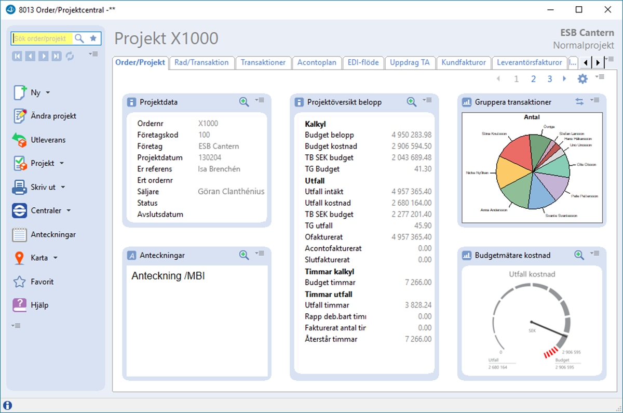
Task: Swap view in the Gruppera transaktioner widget
Action: (579, 102)
